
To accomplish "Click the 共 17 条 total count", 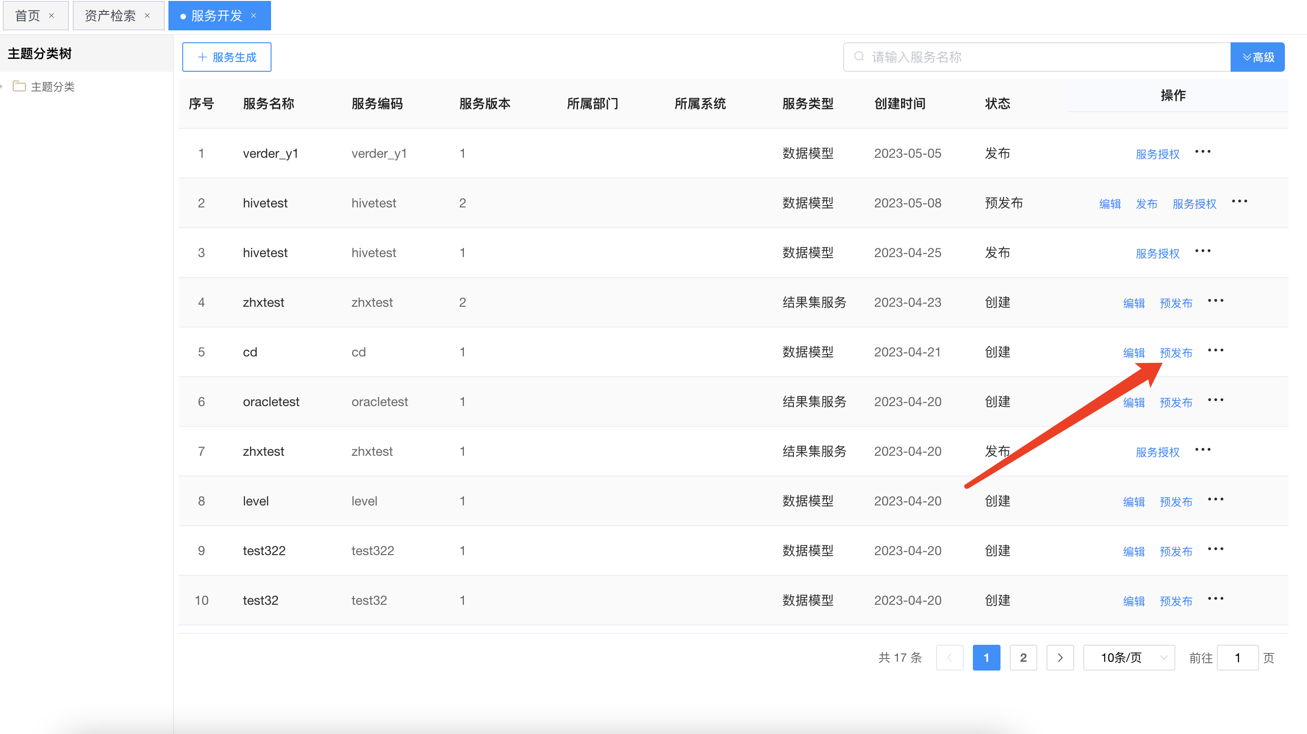I will [900, 658].
